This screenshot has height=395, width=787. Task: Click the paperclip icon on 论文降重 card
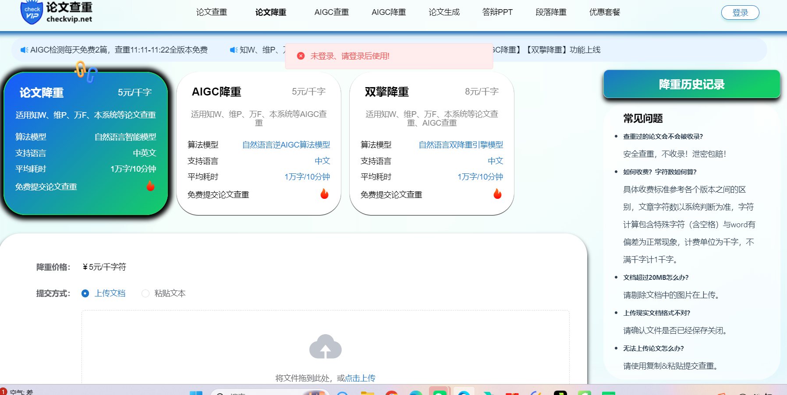tap(85, 71)
